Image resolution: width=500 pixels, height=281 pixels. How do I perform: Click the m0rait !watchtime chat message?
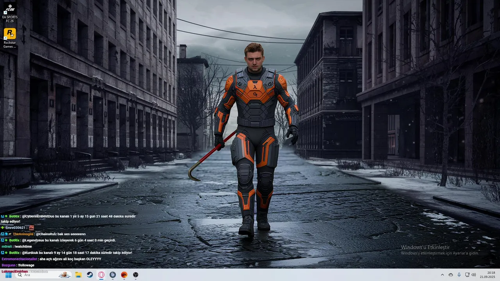pos(17,246)
